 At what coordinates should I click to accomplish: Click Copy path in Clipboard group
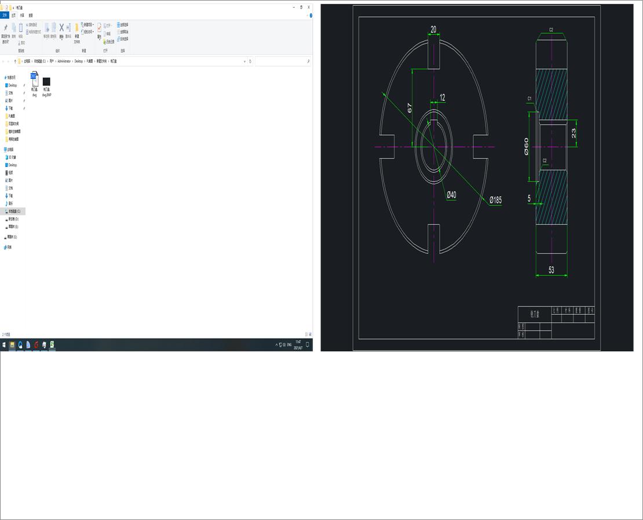[x=31, y=25]
